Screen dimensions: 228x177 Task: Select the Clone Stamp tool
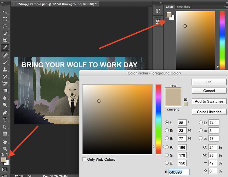[5, 69]
